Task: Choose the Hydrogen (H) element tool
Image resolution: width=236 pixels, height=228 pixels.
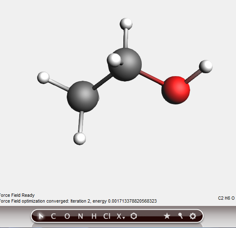Action: click(94, 216)
